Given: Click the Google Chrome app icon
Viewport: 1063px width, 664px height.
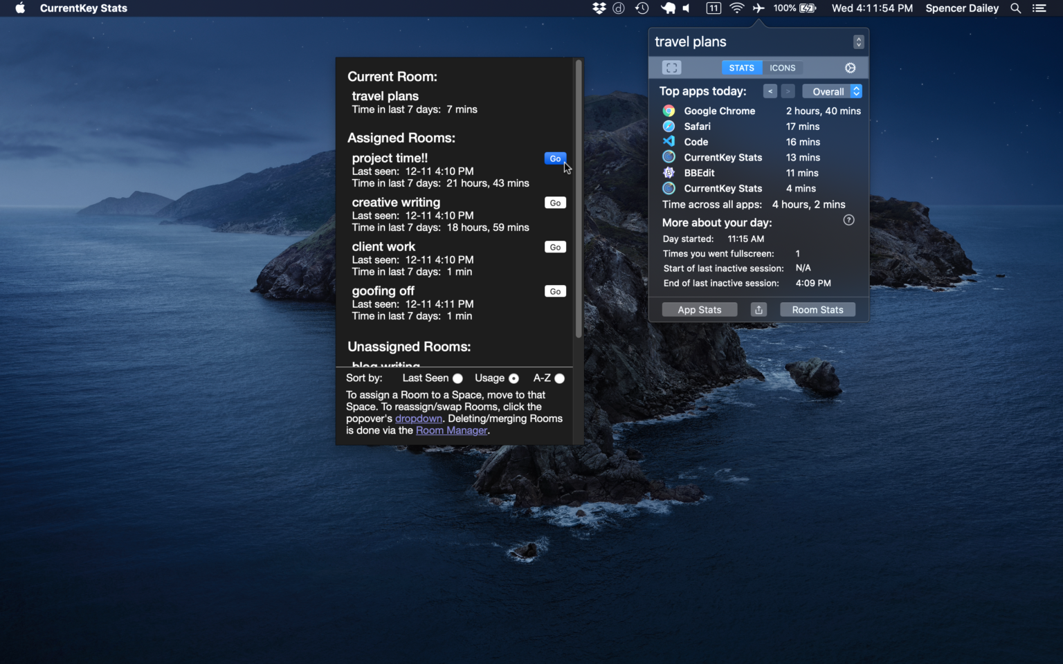Looking at the screenshot, I should coord(669,111).
